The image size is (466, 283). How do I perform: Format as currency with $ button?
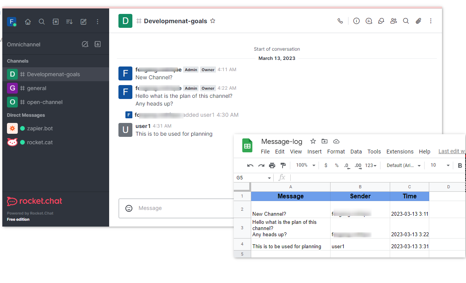[x=326, y=165]
